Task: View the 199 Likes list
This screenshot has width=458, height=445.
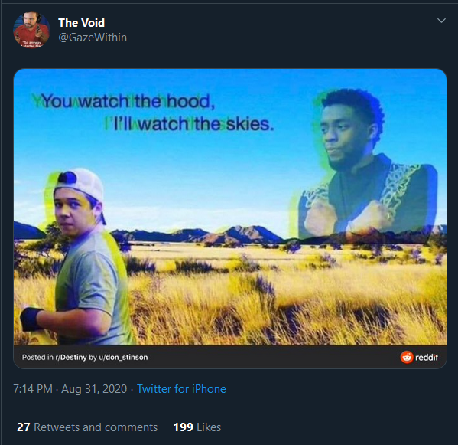Action: 197,427
